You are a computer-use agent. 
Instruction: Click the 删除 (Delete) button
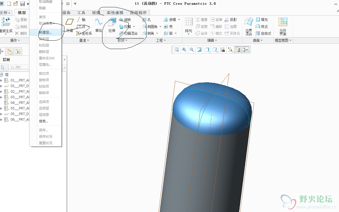[21, 33]
